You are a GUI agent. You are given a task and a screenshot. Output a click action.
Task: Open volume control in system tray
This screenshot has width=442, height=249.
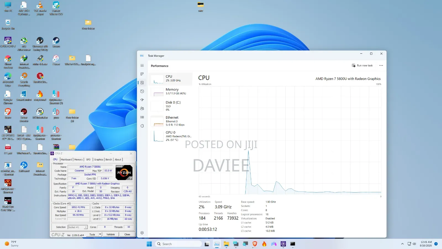pos(414,244)
